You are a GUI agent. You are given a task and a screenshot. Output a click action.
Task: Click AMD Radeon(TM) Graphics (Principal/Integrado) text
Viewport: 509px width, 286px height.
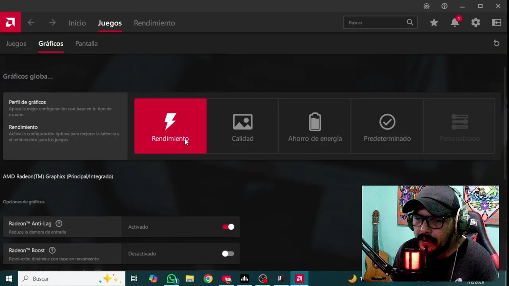point(58,176)
